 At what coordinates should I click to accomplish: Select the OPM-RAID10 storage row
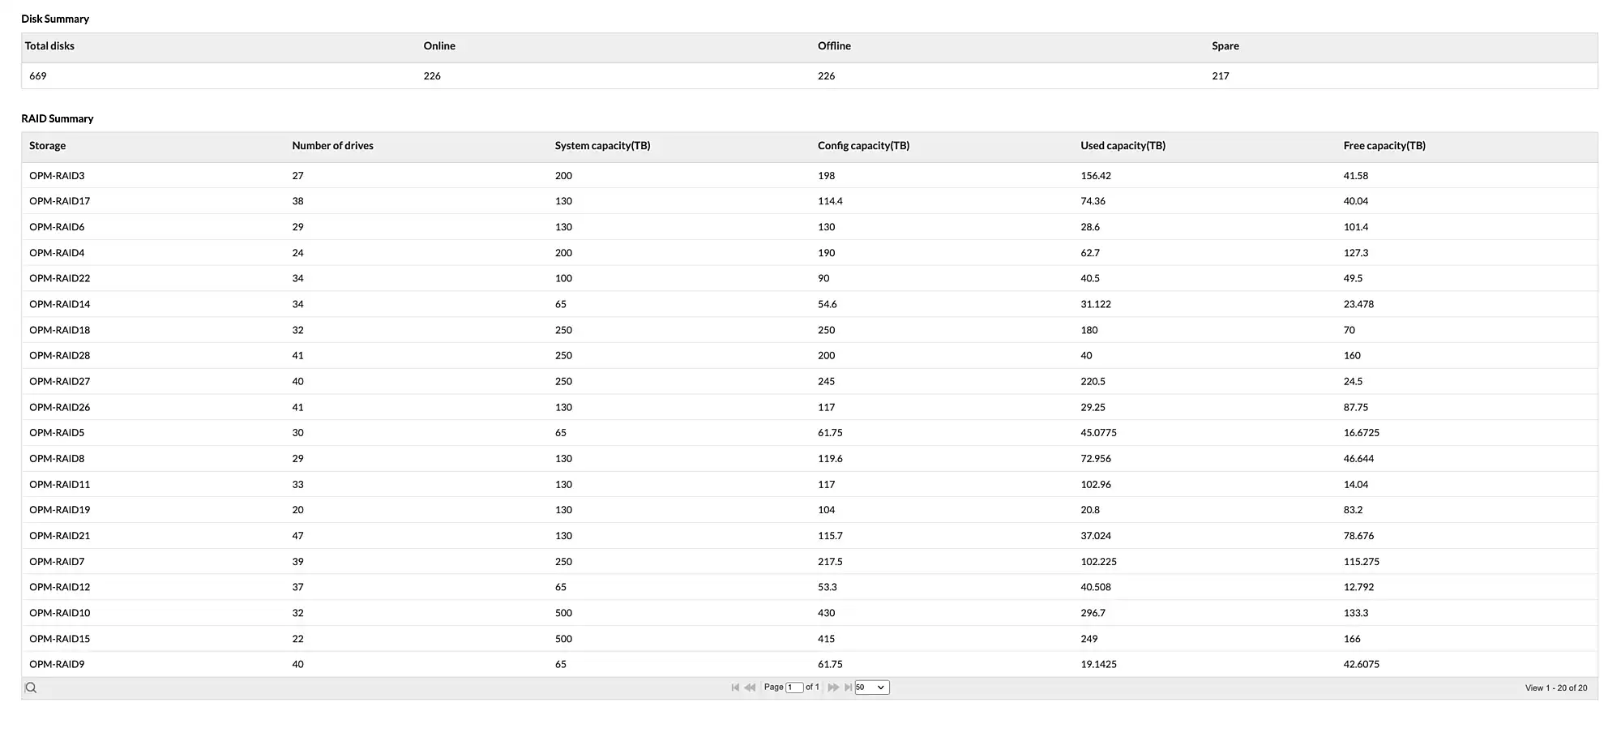click(x=59, y=613)
